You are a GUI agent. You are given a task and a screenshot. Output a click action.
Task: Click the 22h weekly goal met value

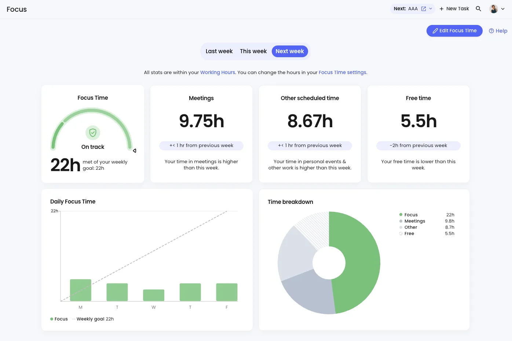(x=65, y=165)
